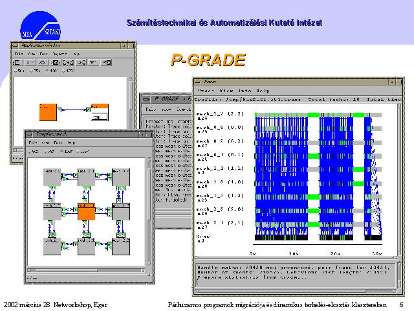This screenshot has width=414, height=311.
Task: Click the "Prepare statistics from trace..." line in the log
Action: pos(252,277)
